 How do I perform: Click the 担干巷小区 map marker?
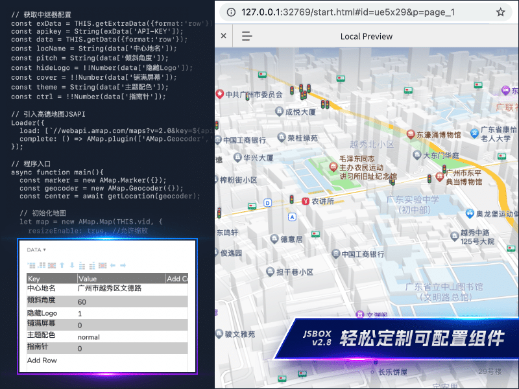[270, 272]
